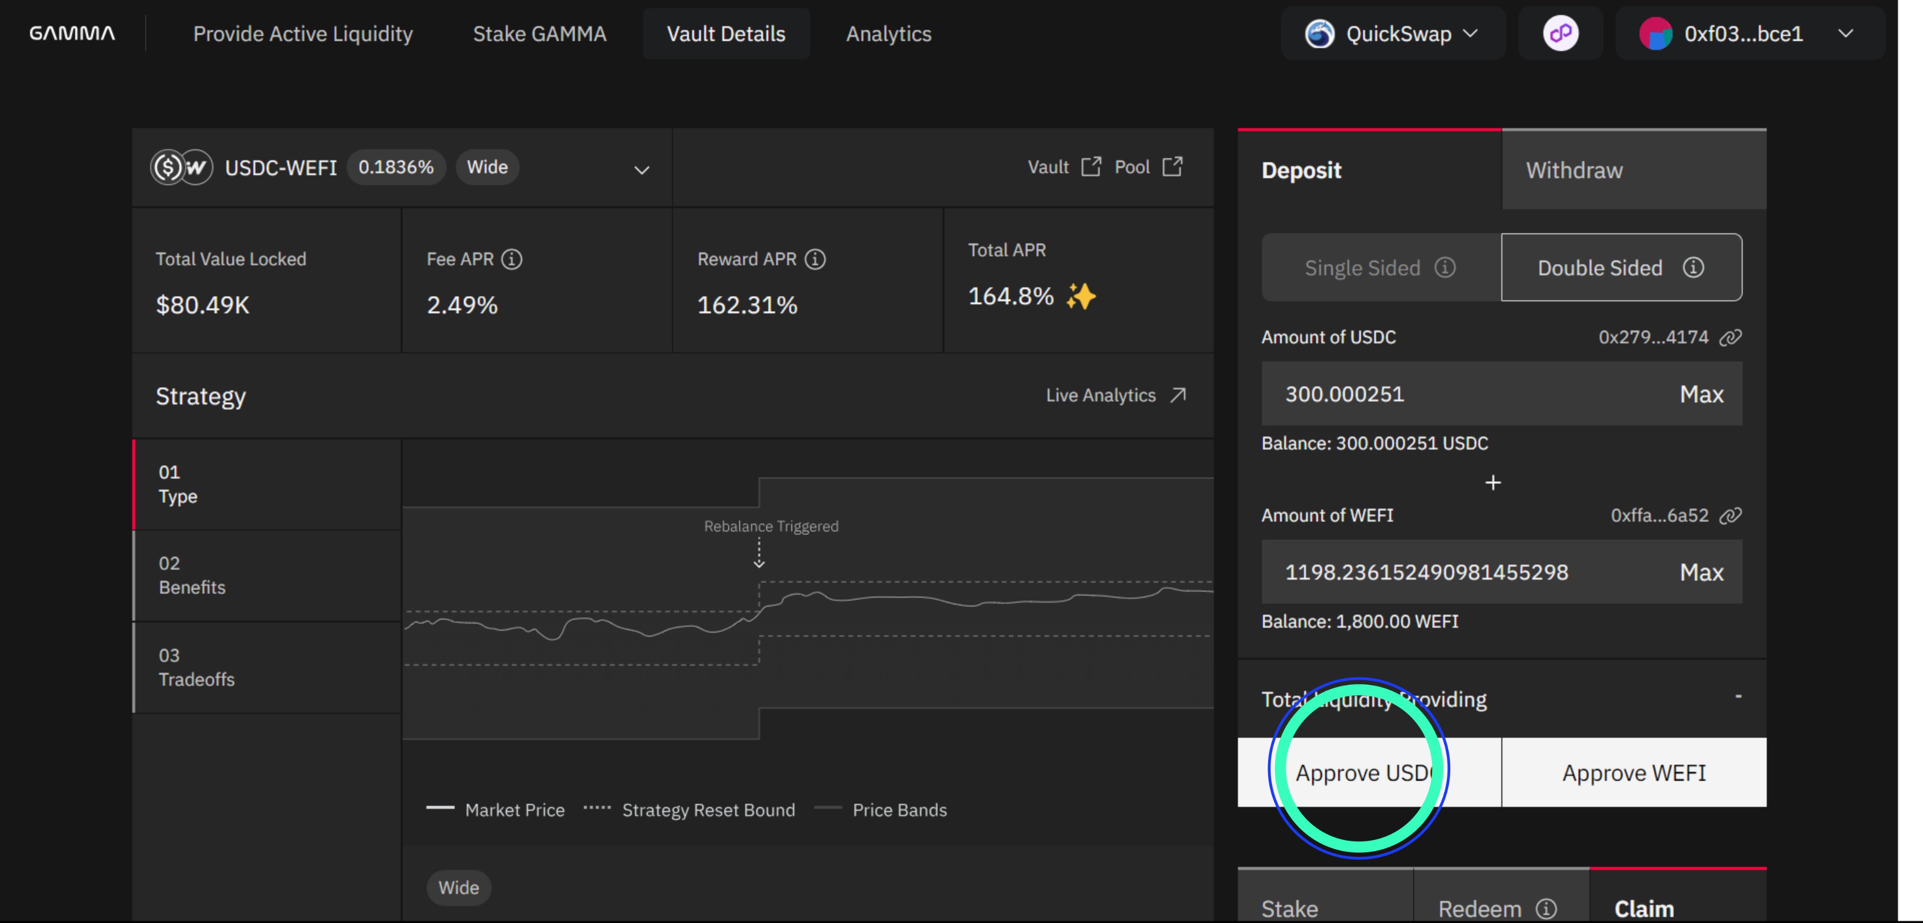Click the USDC-WEFI token pair icon

181,167
